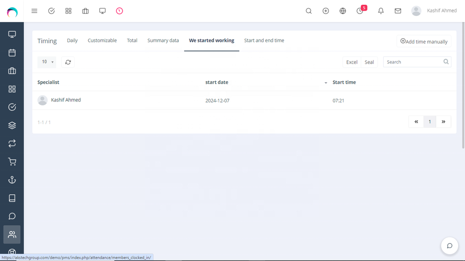Open Kashif Ahmed specialist link
Viewport: 465px width, 261px height.
tap(66, 100)
